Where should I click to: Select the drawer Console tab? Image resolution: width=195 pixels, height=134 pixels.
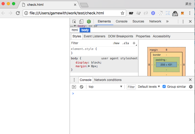coord(86,80)
